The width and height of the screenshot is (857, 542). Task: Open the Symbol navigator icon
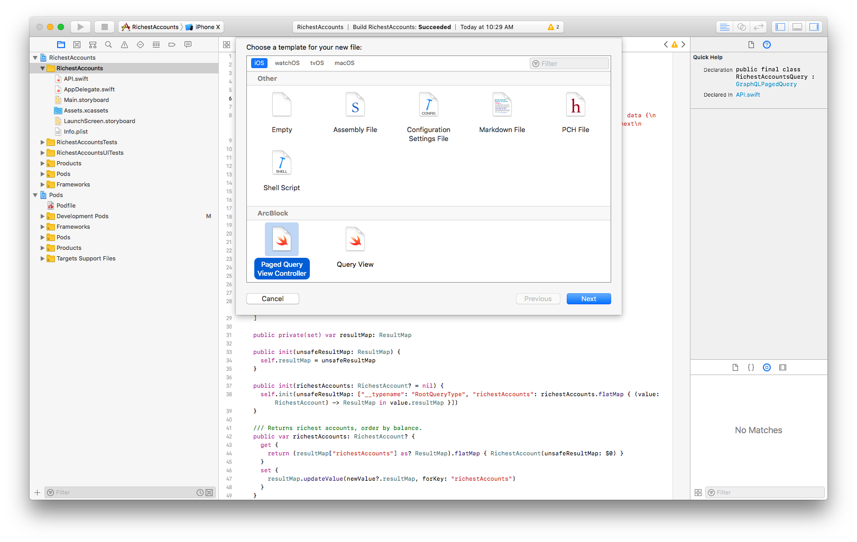click(x=93, y=45)
